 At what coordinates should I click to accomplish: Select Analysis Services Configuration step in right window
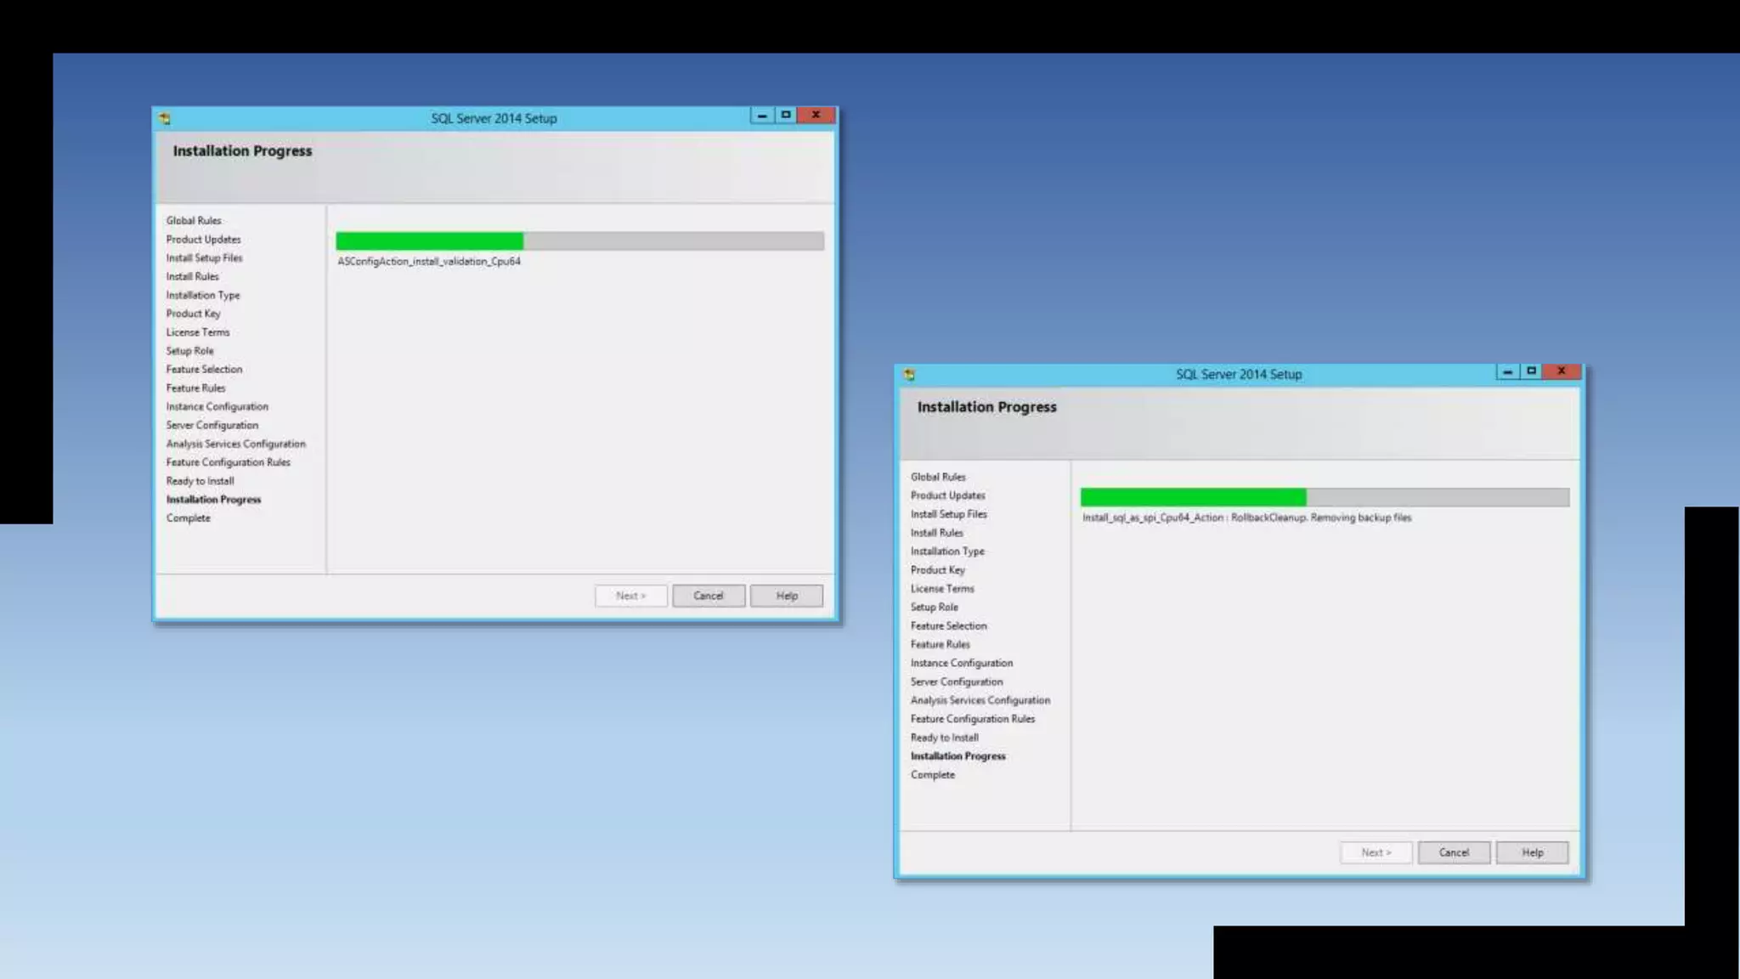(x=980, y=700)
